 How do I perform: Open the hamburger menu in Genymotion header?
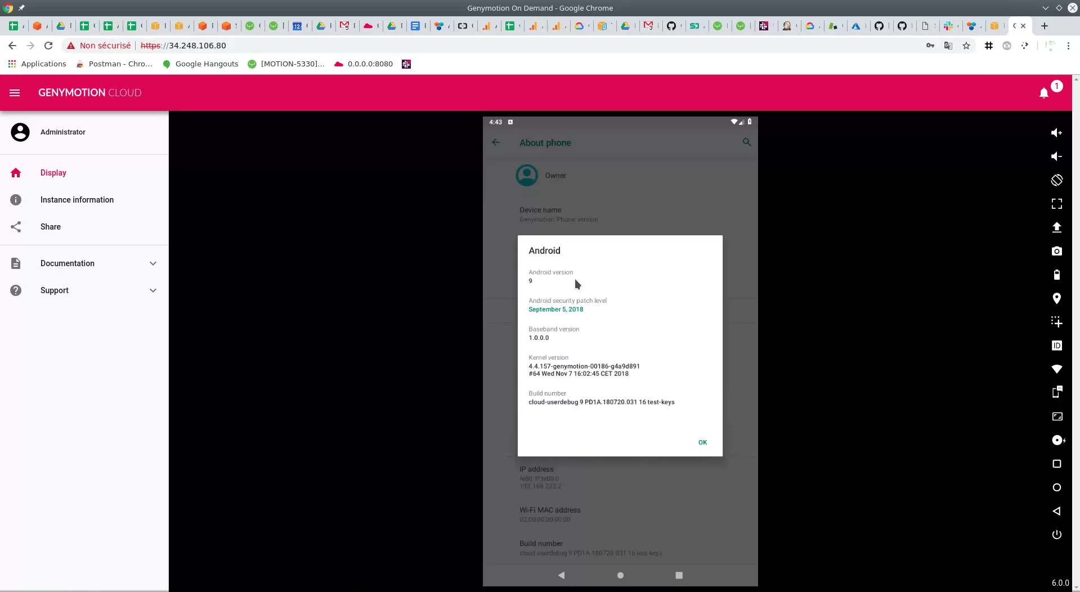click(15, 93)
